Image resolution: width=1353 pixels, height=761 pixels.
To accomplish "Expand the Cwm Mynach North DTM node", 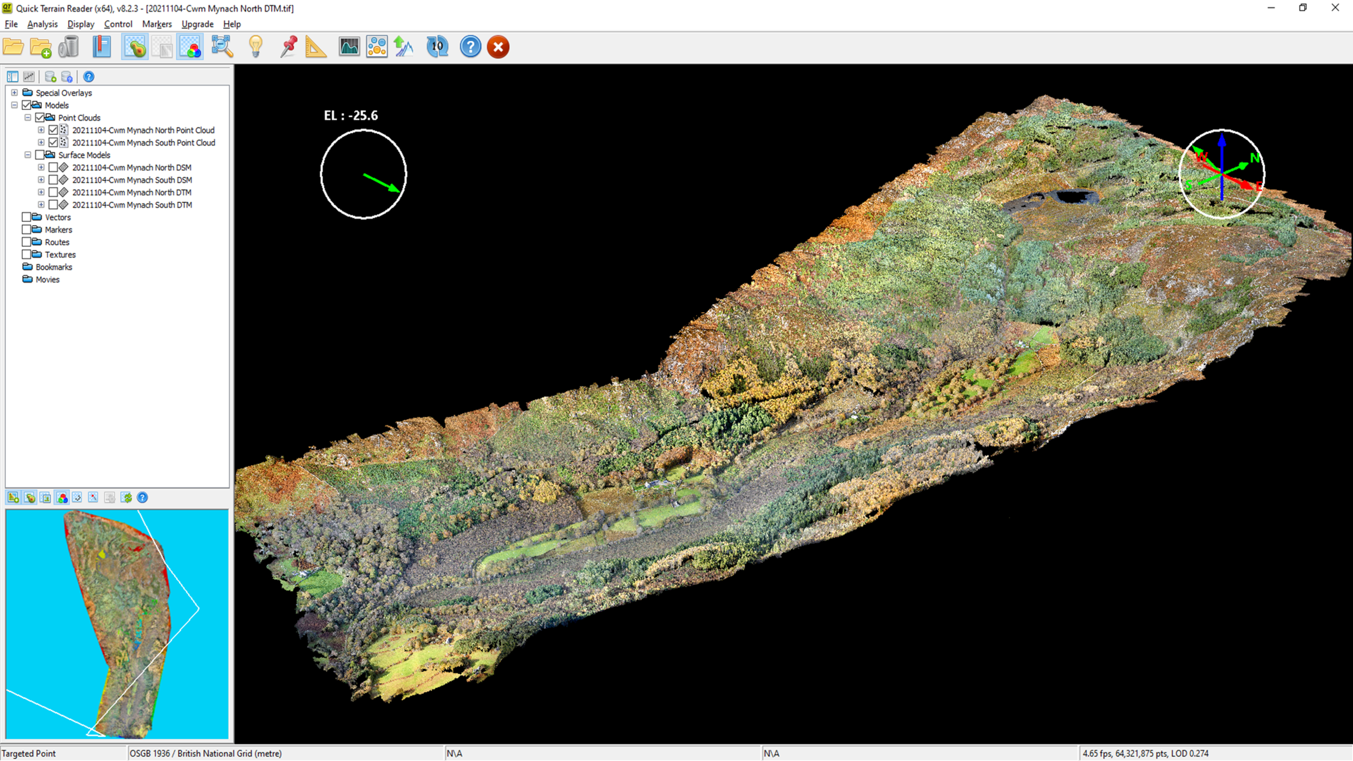I will coord(41,192).
